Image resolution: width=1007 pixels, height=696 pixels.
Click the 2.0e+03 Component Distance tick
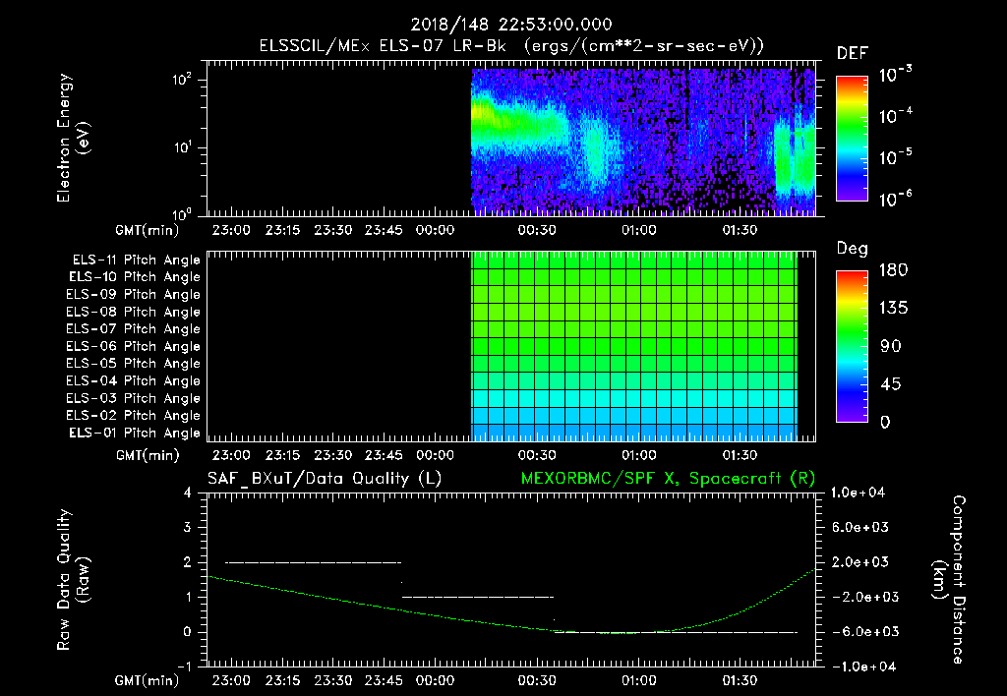pos(859,561)
